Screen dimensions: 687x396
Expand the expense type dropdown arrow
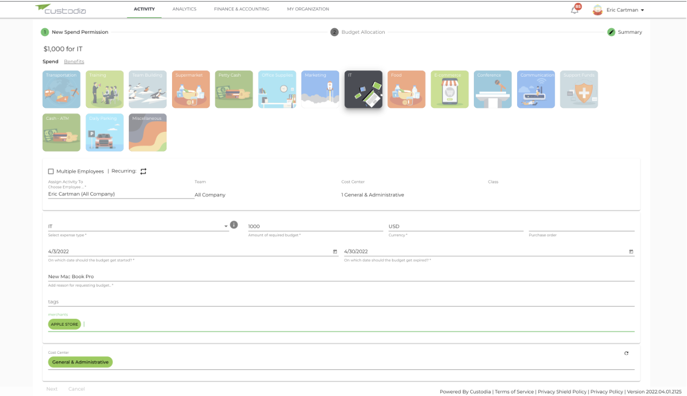(226, 226)
